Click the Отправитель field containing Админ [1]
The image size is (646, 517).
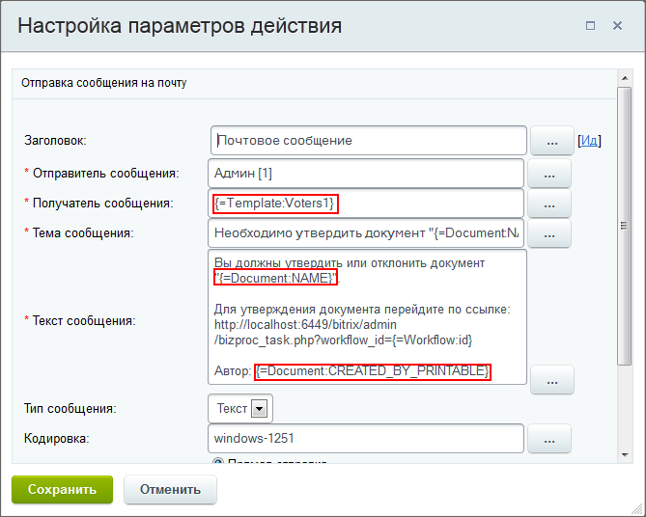tap(365, 174)
